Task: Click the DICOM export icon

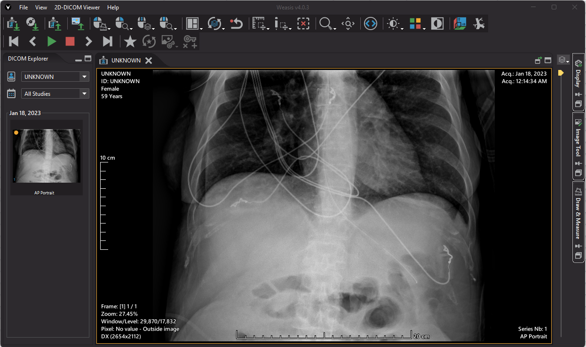Action: (x=55, y=23)
